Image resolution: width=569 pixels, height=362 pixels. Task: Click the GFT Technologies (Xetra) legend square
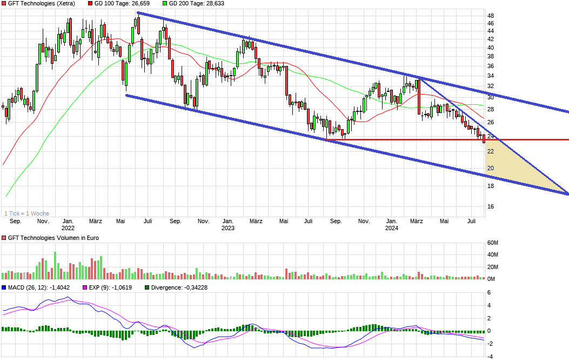coord(4,4)
